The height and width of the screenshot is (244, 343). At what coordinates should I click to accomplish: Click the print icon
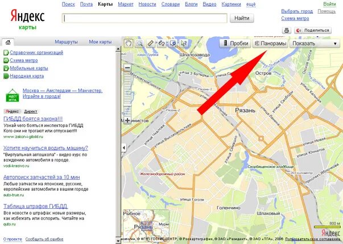click(287, 30)
